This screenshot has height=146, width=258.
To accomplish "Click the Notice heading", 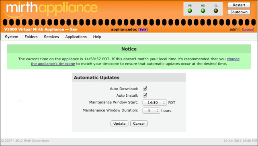I will [x=129, y=49].
